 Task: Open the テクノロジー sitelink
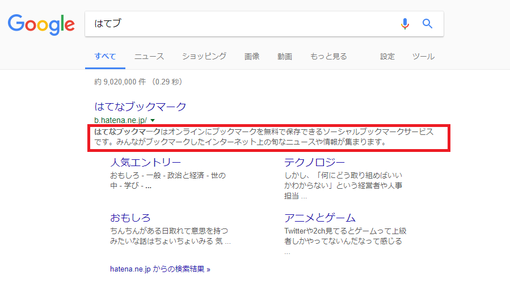(x=314, y=162)
